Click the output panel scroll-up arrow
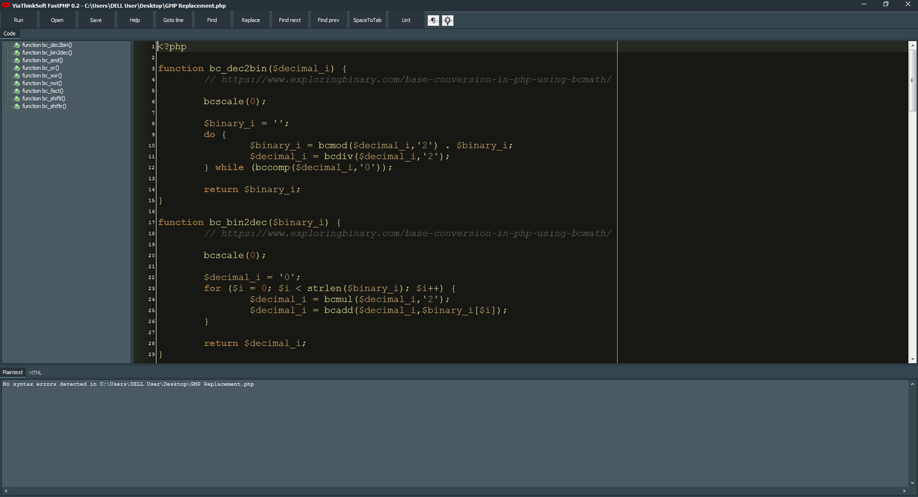 point(912,384)
